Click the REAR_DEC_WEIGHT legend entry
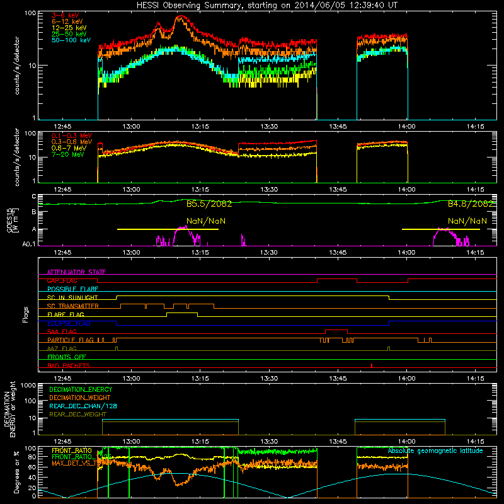The image size is (504, 504). point(77,415)
